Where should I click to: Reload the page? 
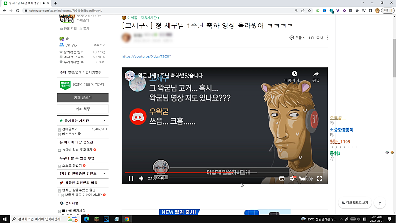pyautogui.click(x=18, y=11)
